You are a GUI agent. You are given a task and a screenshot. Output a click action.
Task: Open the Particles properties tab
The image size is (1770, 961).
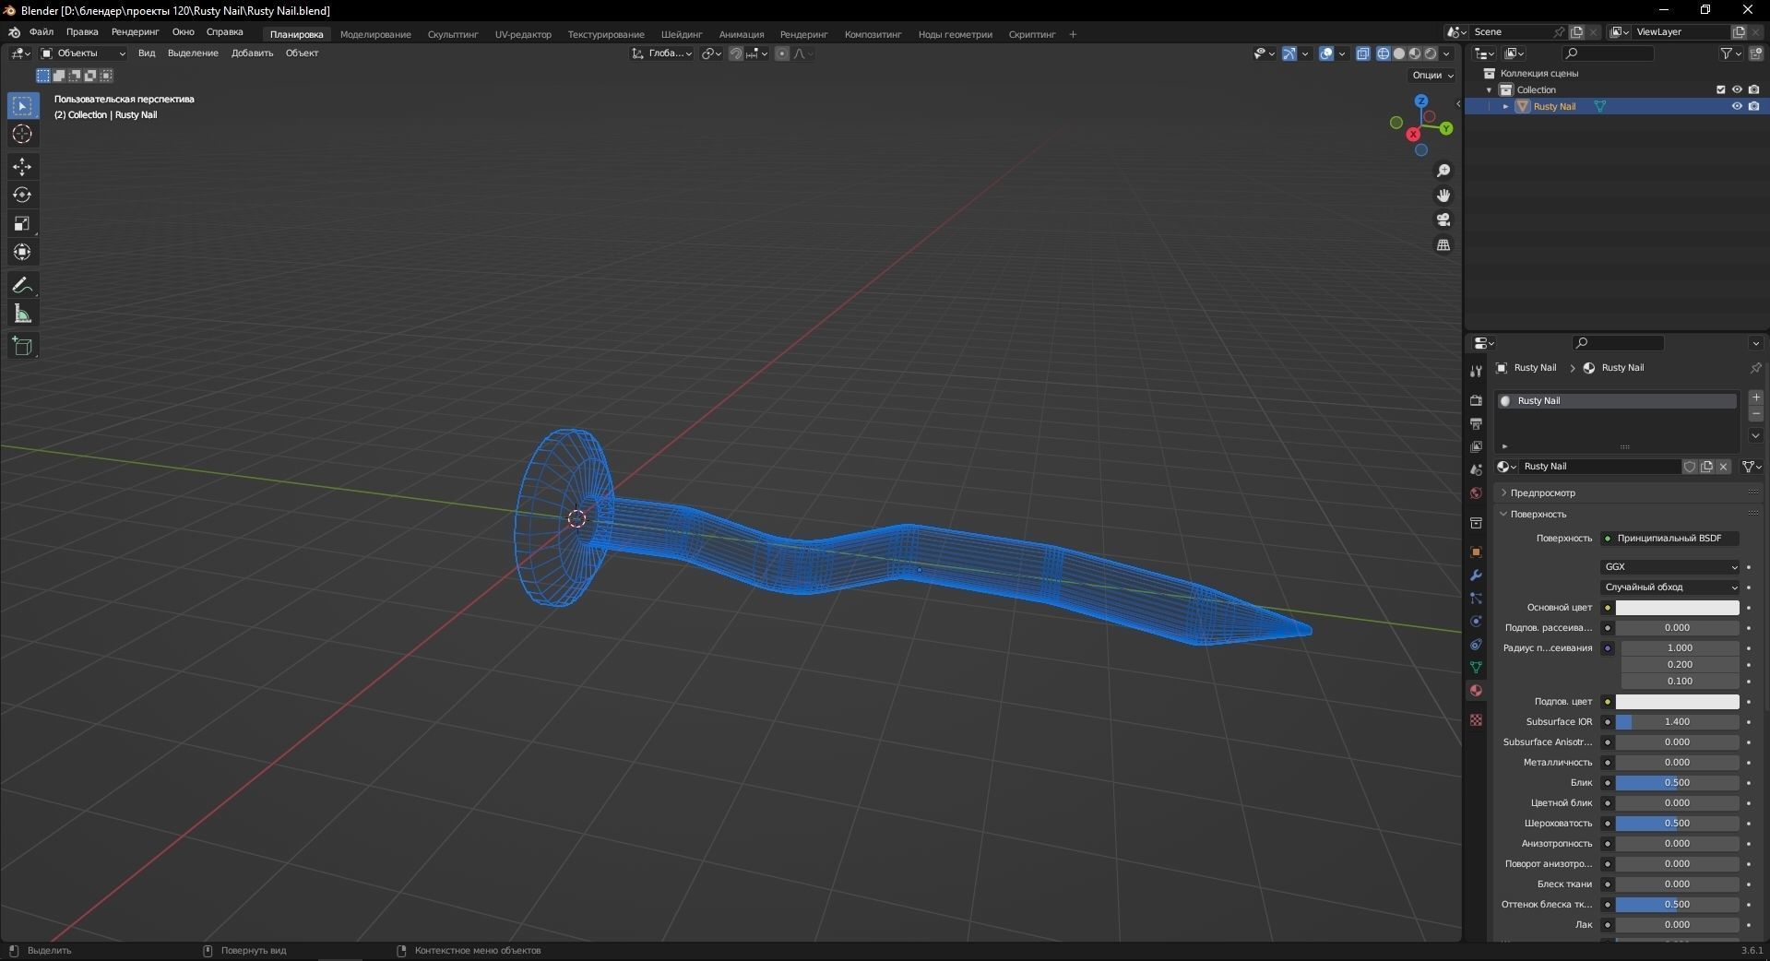(1476, 599)
